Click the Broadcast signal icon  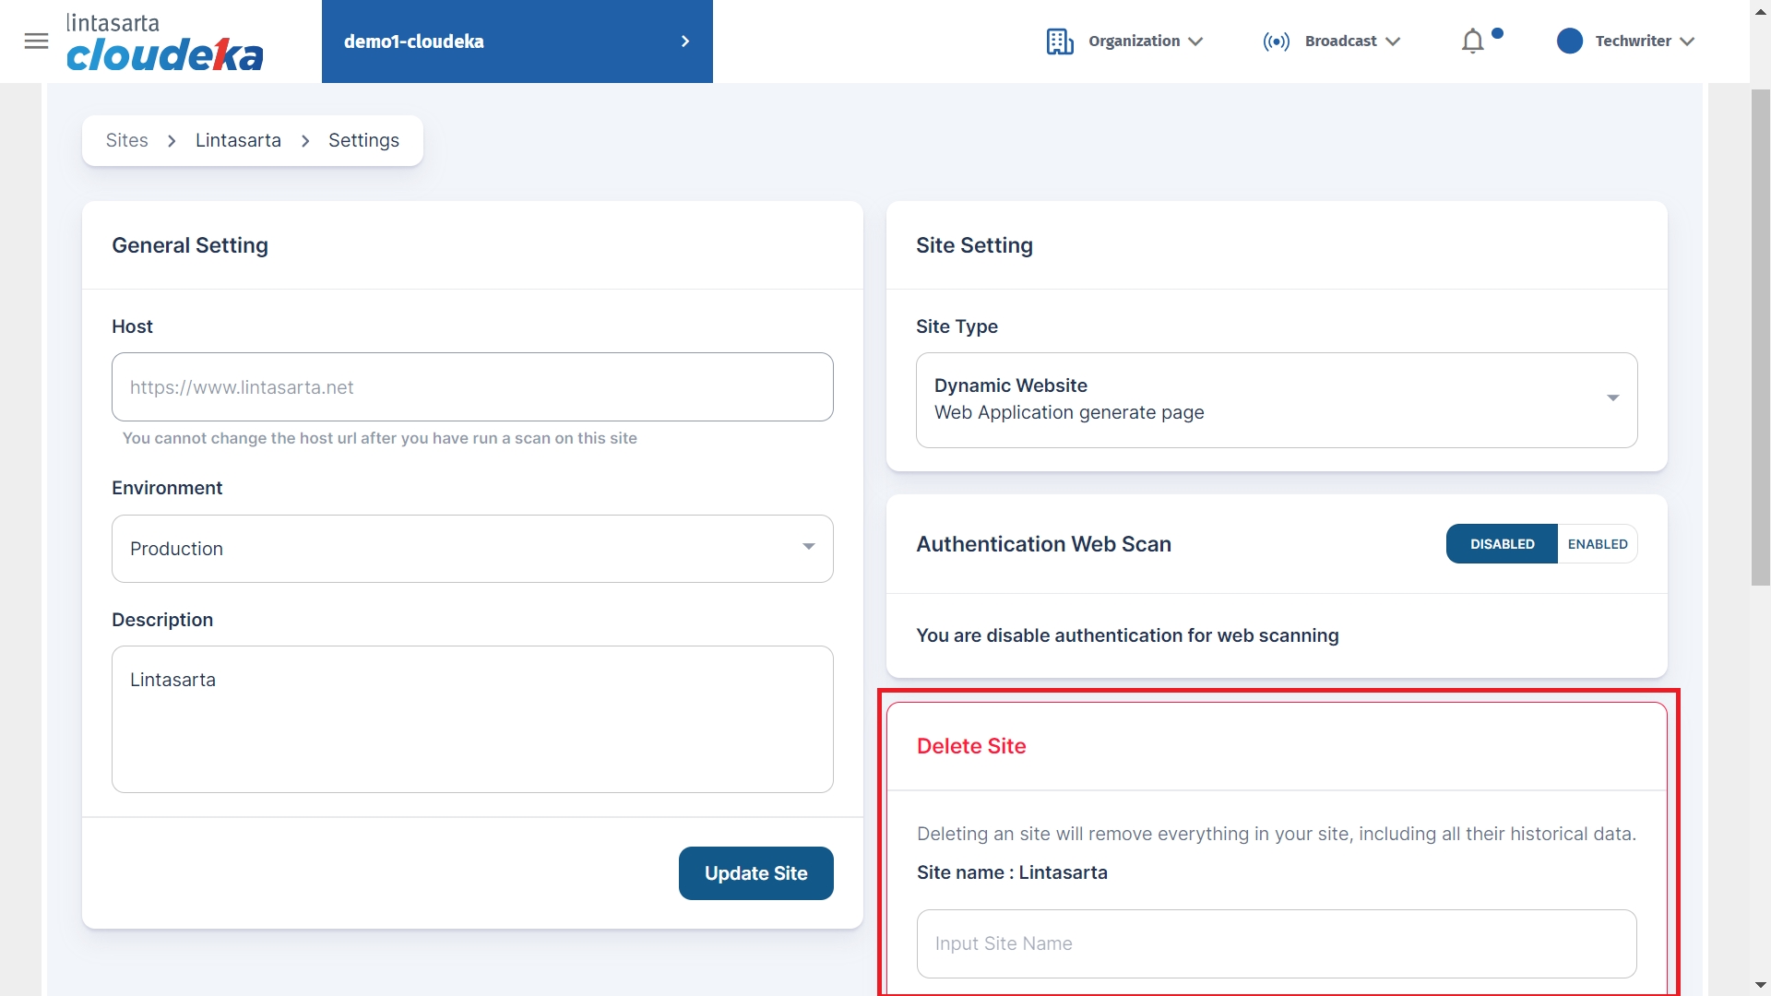coord(1276,41)
